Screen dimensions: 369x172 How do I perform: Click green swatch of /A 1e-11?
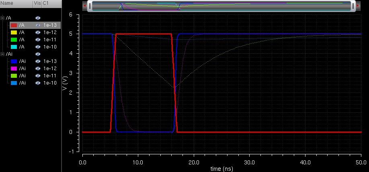click(x=13, y=39)
